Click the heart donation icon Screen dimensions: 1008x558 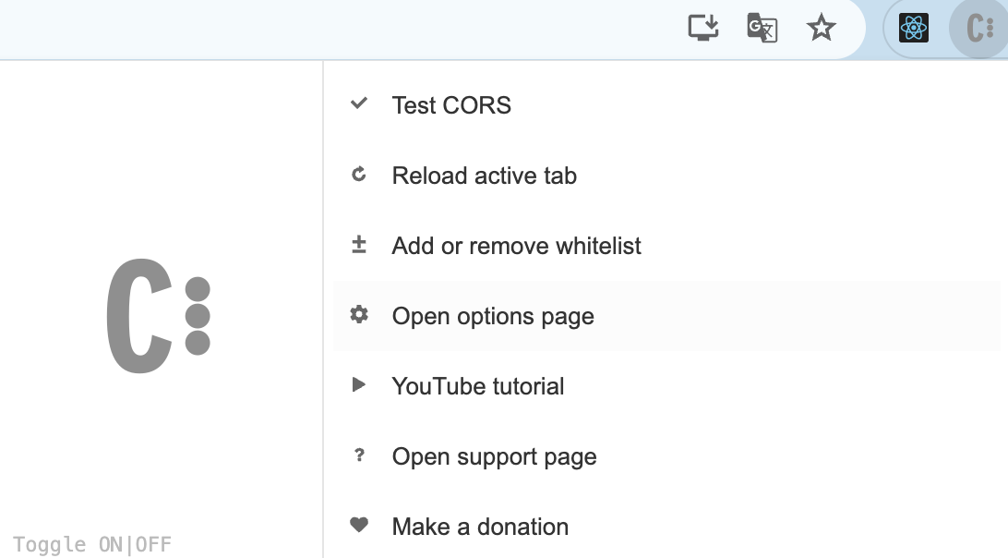coord(359,525)
